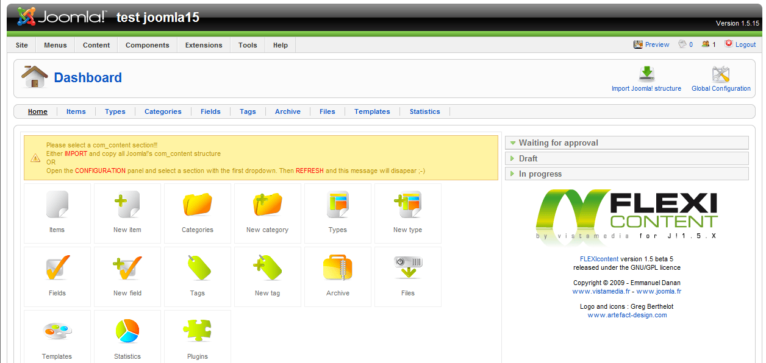The height and width of the screenshot is (363, 766).
Task: Click the Import Joomla! structure icon
Action: coord(646,74)
